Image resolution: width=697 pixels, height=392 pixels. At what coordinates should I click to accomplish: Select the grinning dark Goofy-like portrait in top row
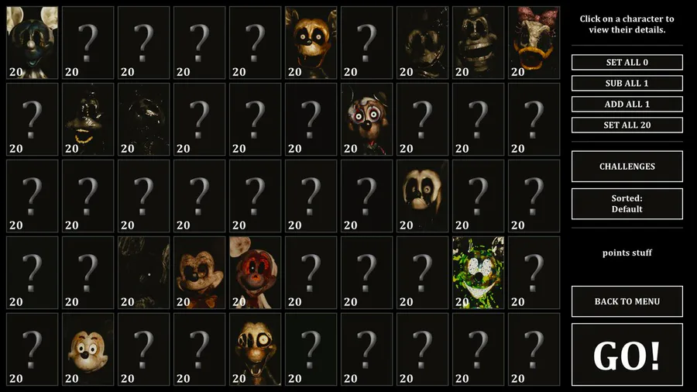478,43
